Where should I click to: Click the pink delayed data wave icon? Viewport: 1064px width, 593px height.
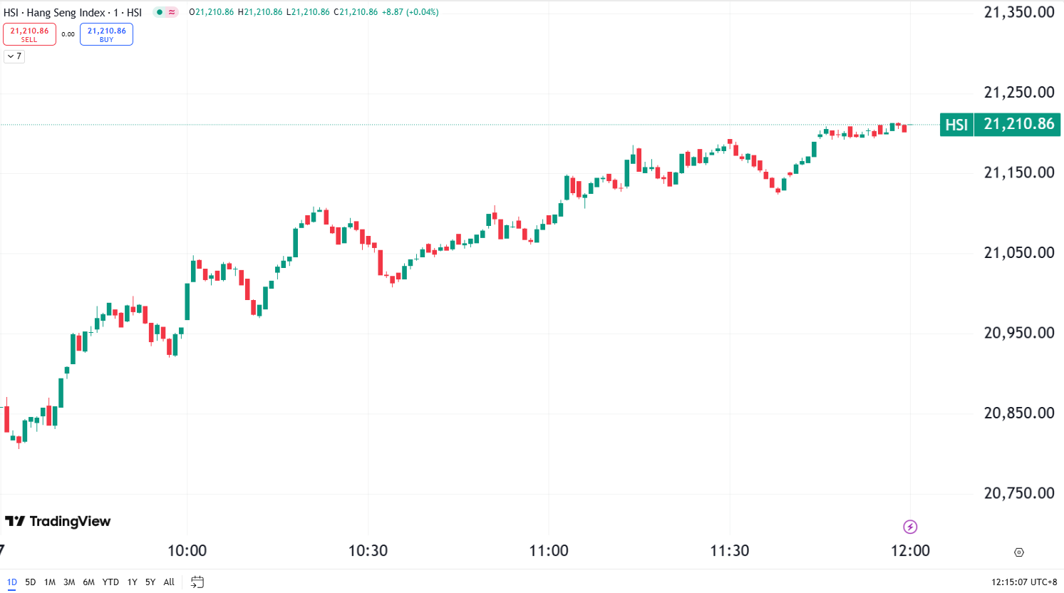pyautogui.click(x=172, y=12)
